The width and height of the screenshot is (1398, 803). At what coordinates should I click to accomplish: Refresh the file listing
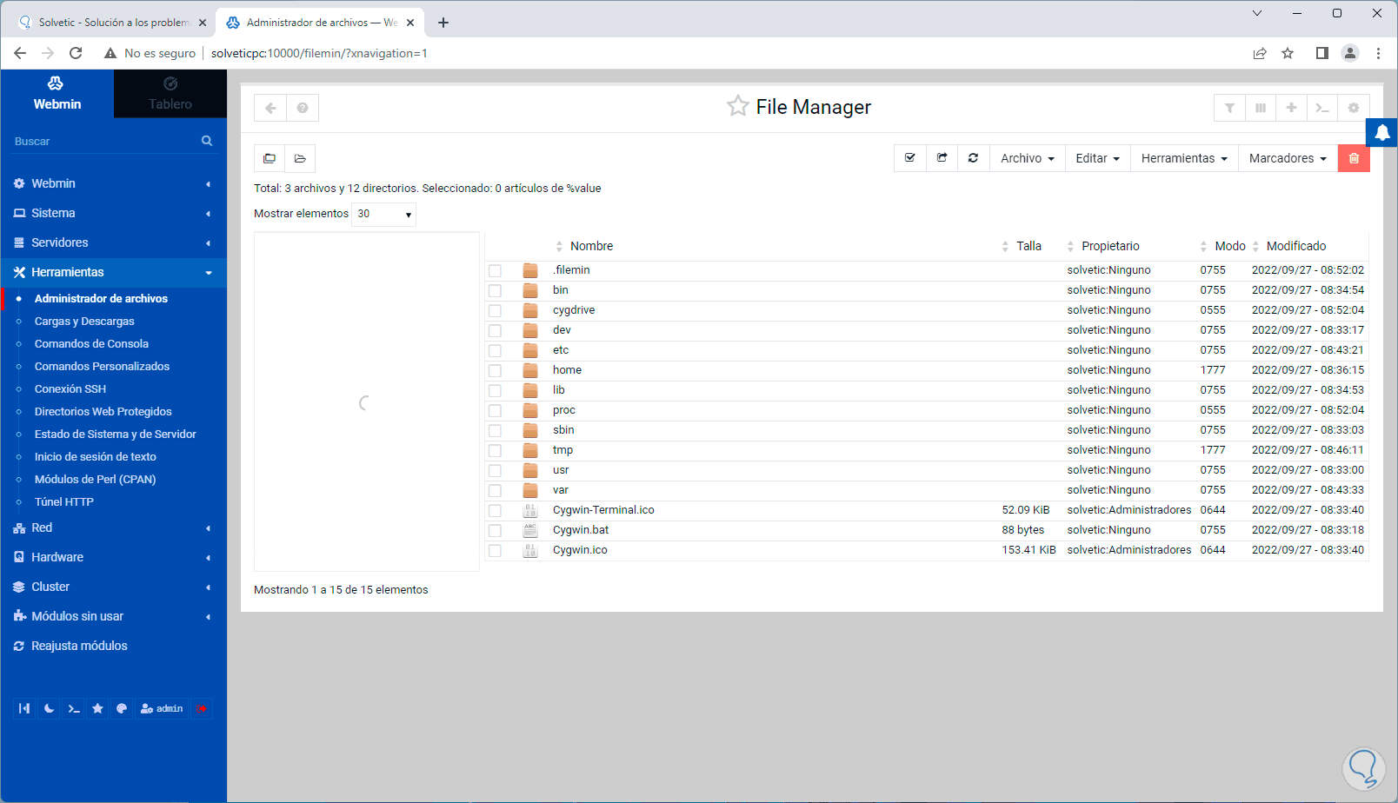click(x=974, y=158)
